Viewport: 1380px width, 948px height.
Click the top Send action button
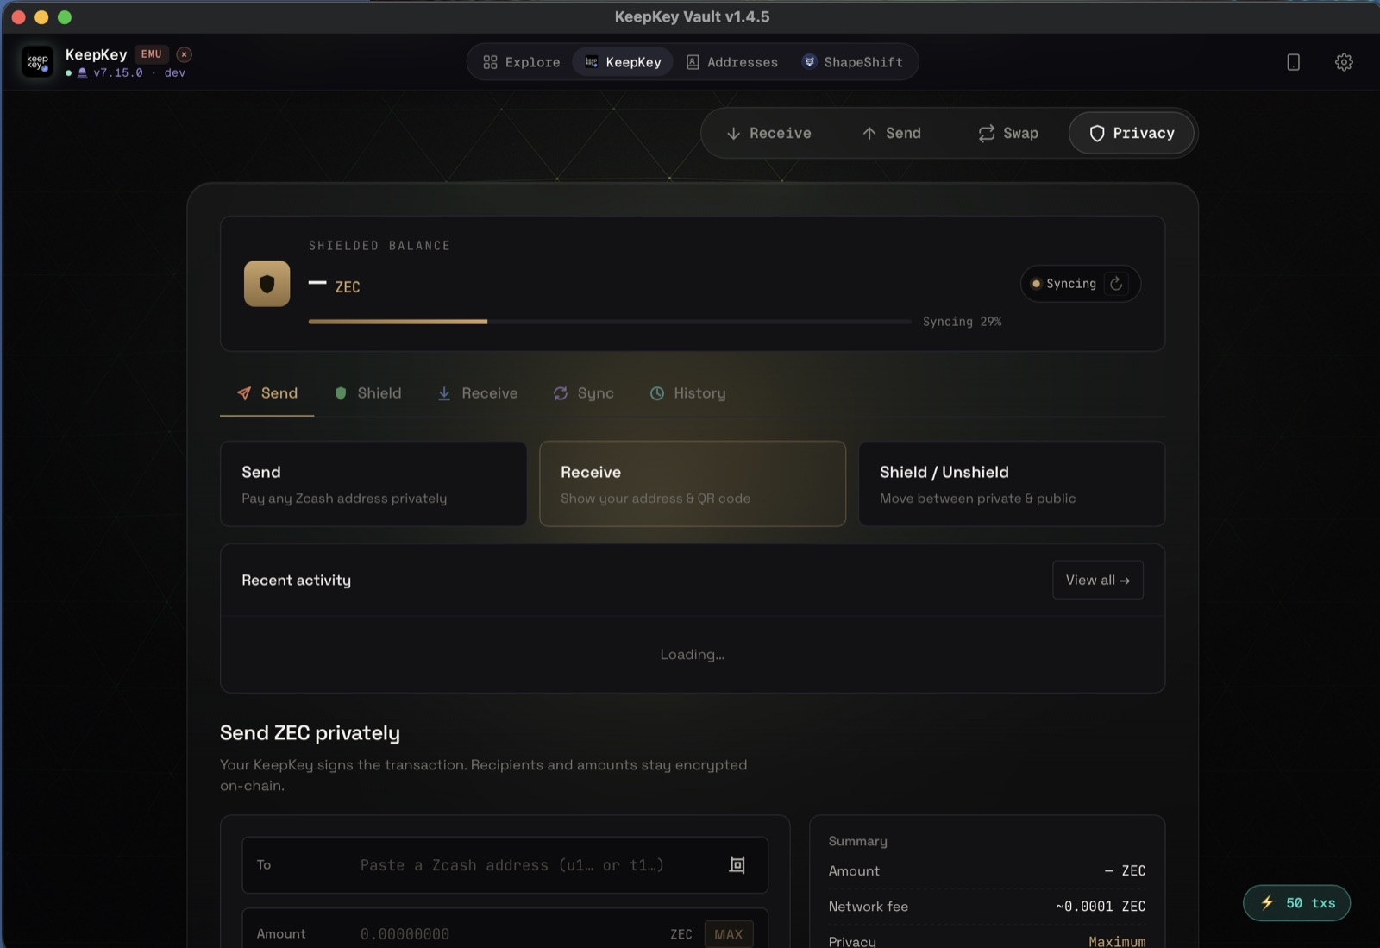point(892,133)
